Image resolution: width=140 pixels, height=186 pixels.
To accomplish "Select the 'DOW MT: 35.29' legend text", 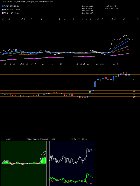I will [12, 10].
